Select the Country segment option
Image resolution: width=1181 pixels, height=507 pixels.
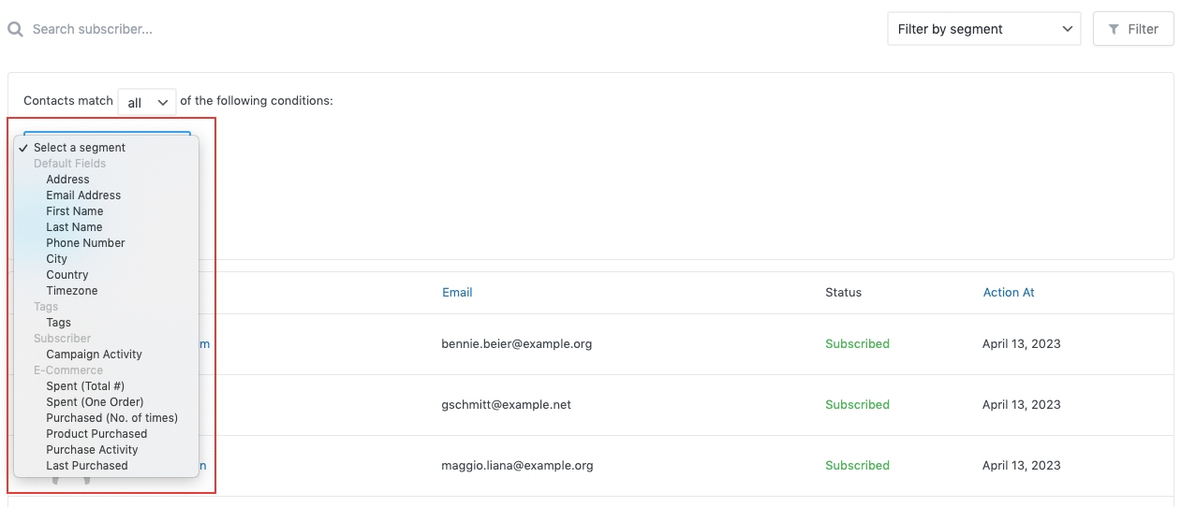tap(67, 275)
